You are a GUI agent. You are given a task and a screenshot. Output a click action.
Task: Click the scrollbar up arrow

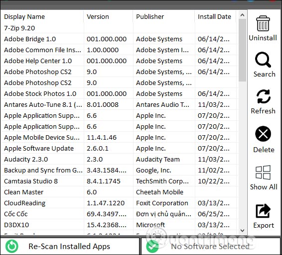pyautogui.click(x=242, y=15)
